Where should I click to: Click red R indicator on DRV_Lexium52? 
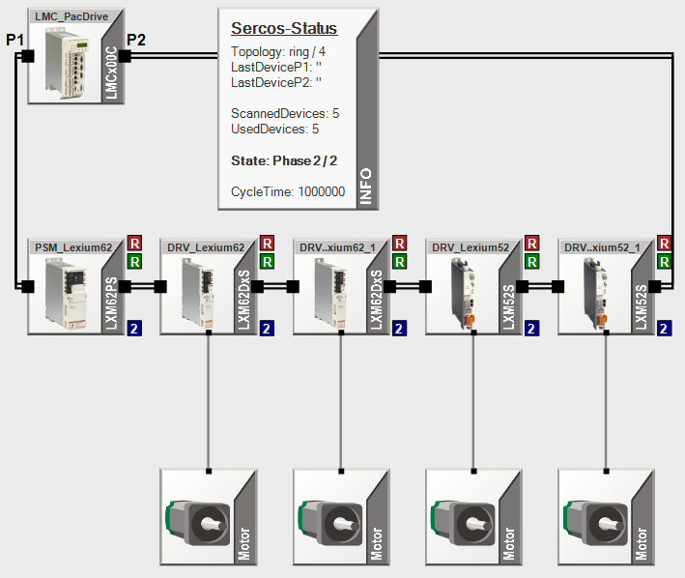(532, 243)
